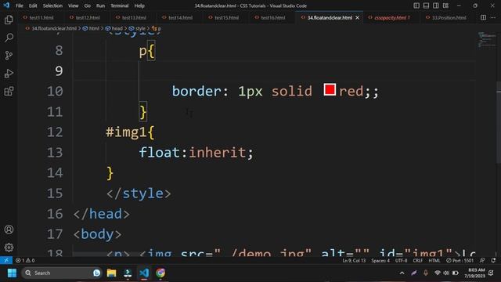This screenshot has width=501, height=282.
Task: Click line number 9 in gutter
Action: (x=59, y=70)
